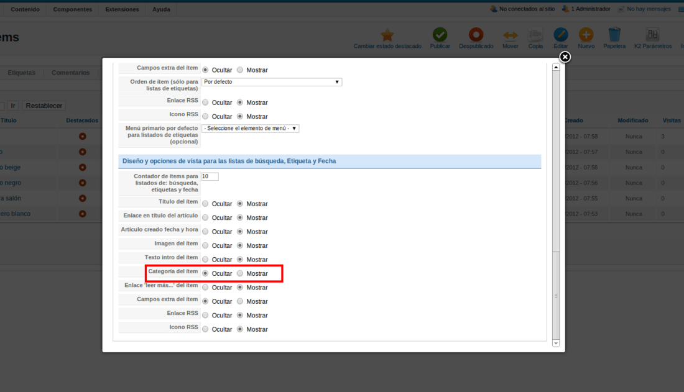Click the modal scrollbar down arrow

coord(556,344)
